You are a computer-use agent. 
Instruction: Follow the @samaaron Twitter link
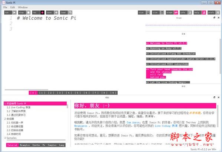click(x=81, y=126)
